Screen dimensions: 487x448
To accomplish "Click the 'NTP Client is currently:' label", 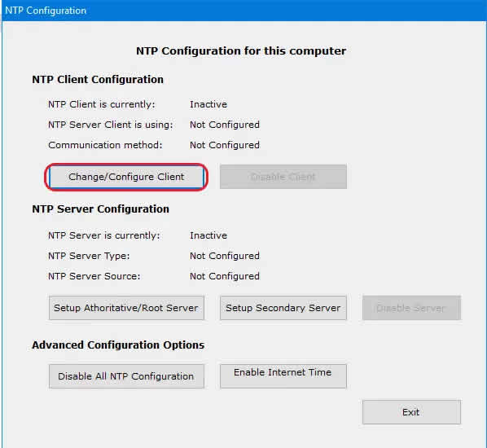I will click(102, 104).
